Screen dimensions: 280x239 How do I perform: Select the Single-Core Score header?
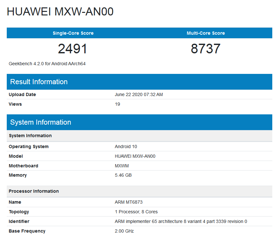[x=73, y=33]
